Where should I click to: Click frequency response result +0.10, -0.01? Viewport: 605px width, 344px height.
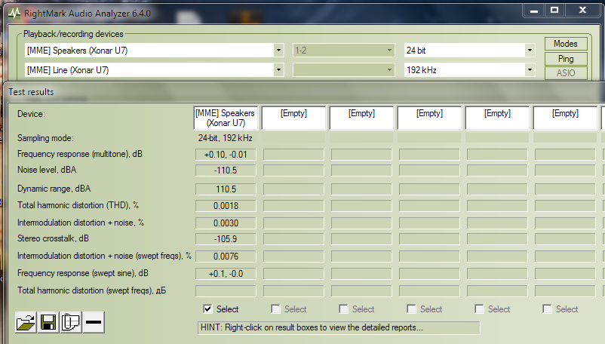click(x=226, y=155)
